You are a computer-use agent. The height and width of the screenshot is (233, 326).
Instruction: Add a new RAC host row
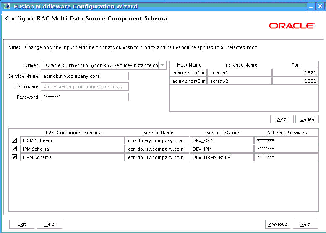click(x=282, y=119)
